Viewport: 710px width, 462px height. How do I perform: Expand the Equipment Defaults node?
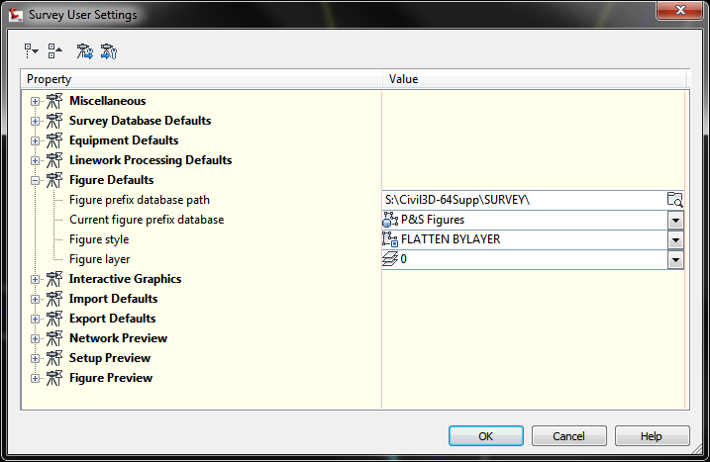coord(35,141)
